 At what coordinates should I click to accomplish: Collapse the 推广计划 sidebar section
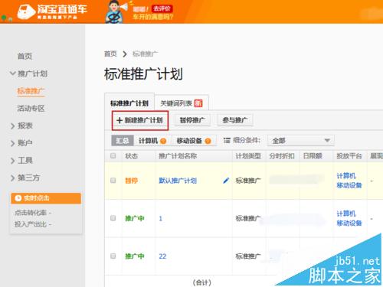(x=28, y=73)
